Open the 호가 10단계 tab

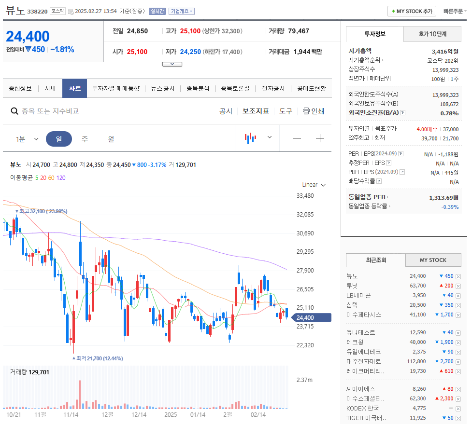[432, 34]
